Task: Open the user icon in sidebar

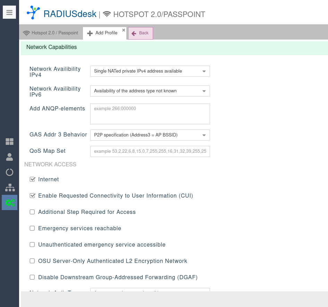Action: (10, 157)
